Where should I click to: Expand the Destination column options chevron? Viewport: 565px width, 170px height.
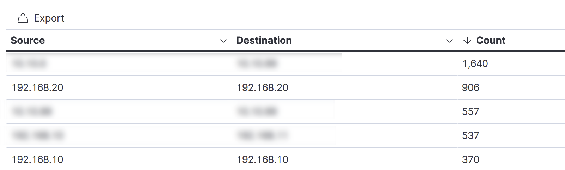coord(449,41)
